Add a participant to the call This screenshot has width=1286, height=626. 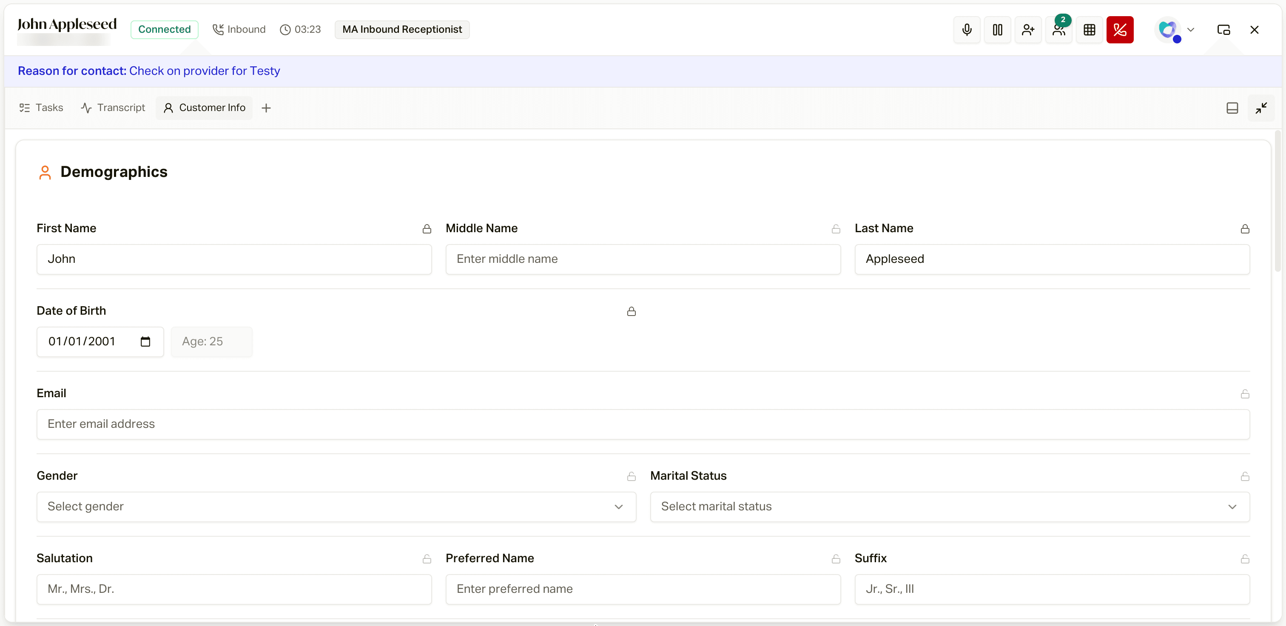tap(1028, 30)
